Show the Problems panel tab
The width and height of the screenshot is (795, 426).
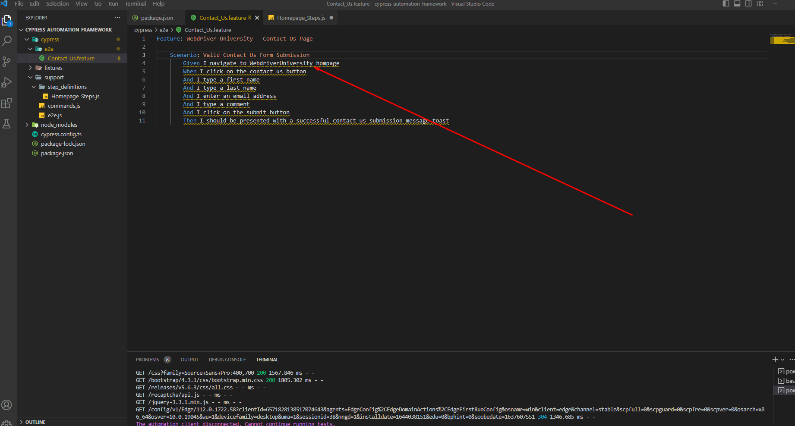(148, 360)
